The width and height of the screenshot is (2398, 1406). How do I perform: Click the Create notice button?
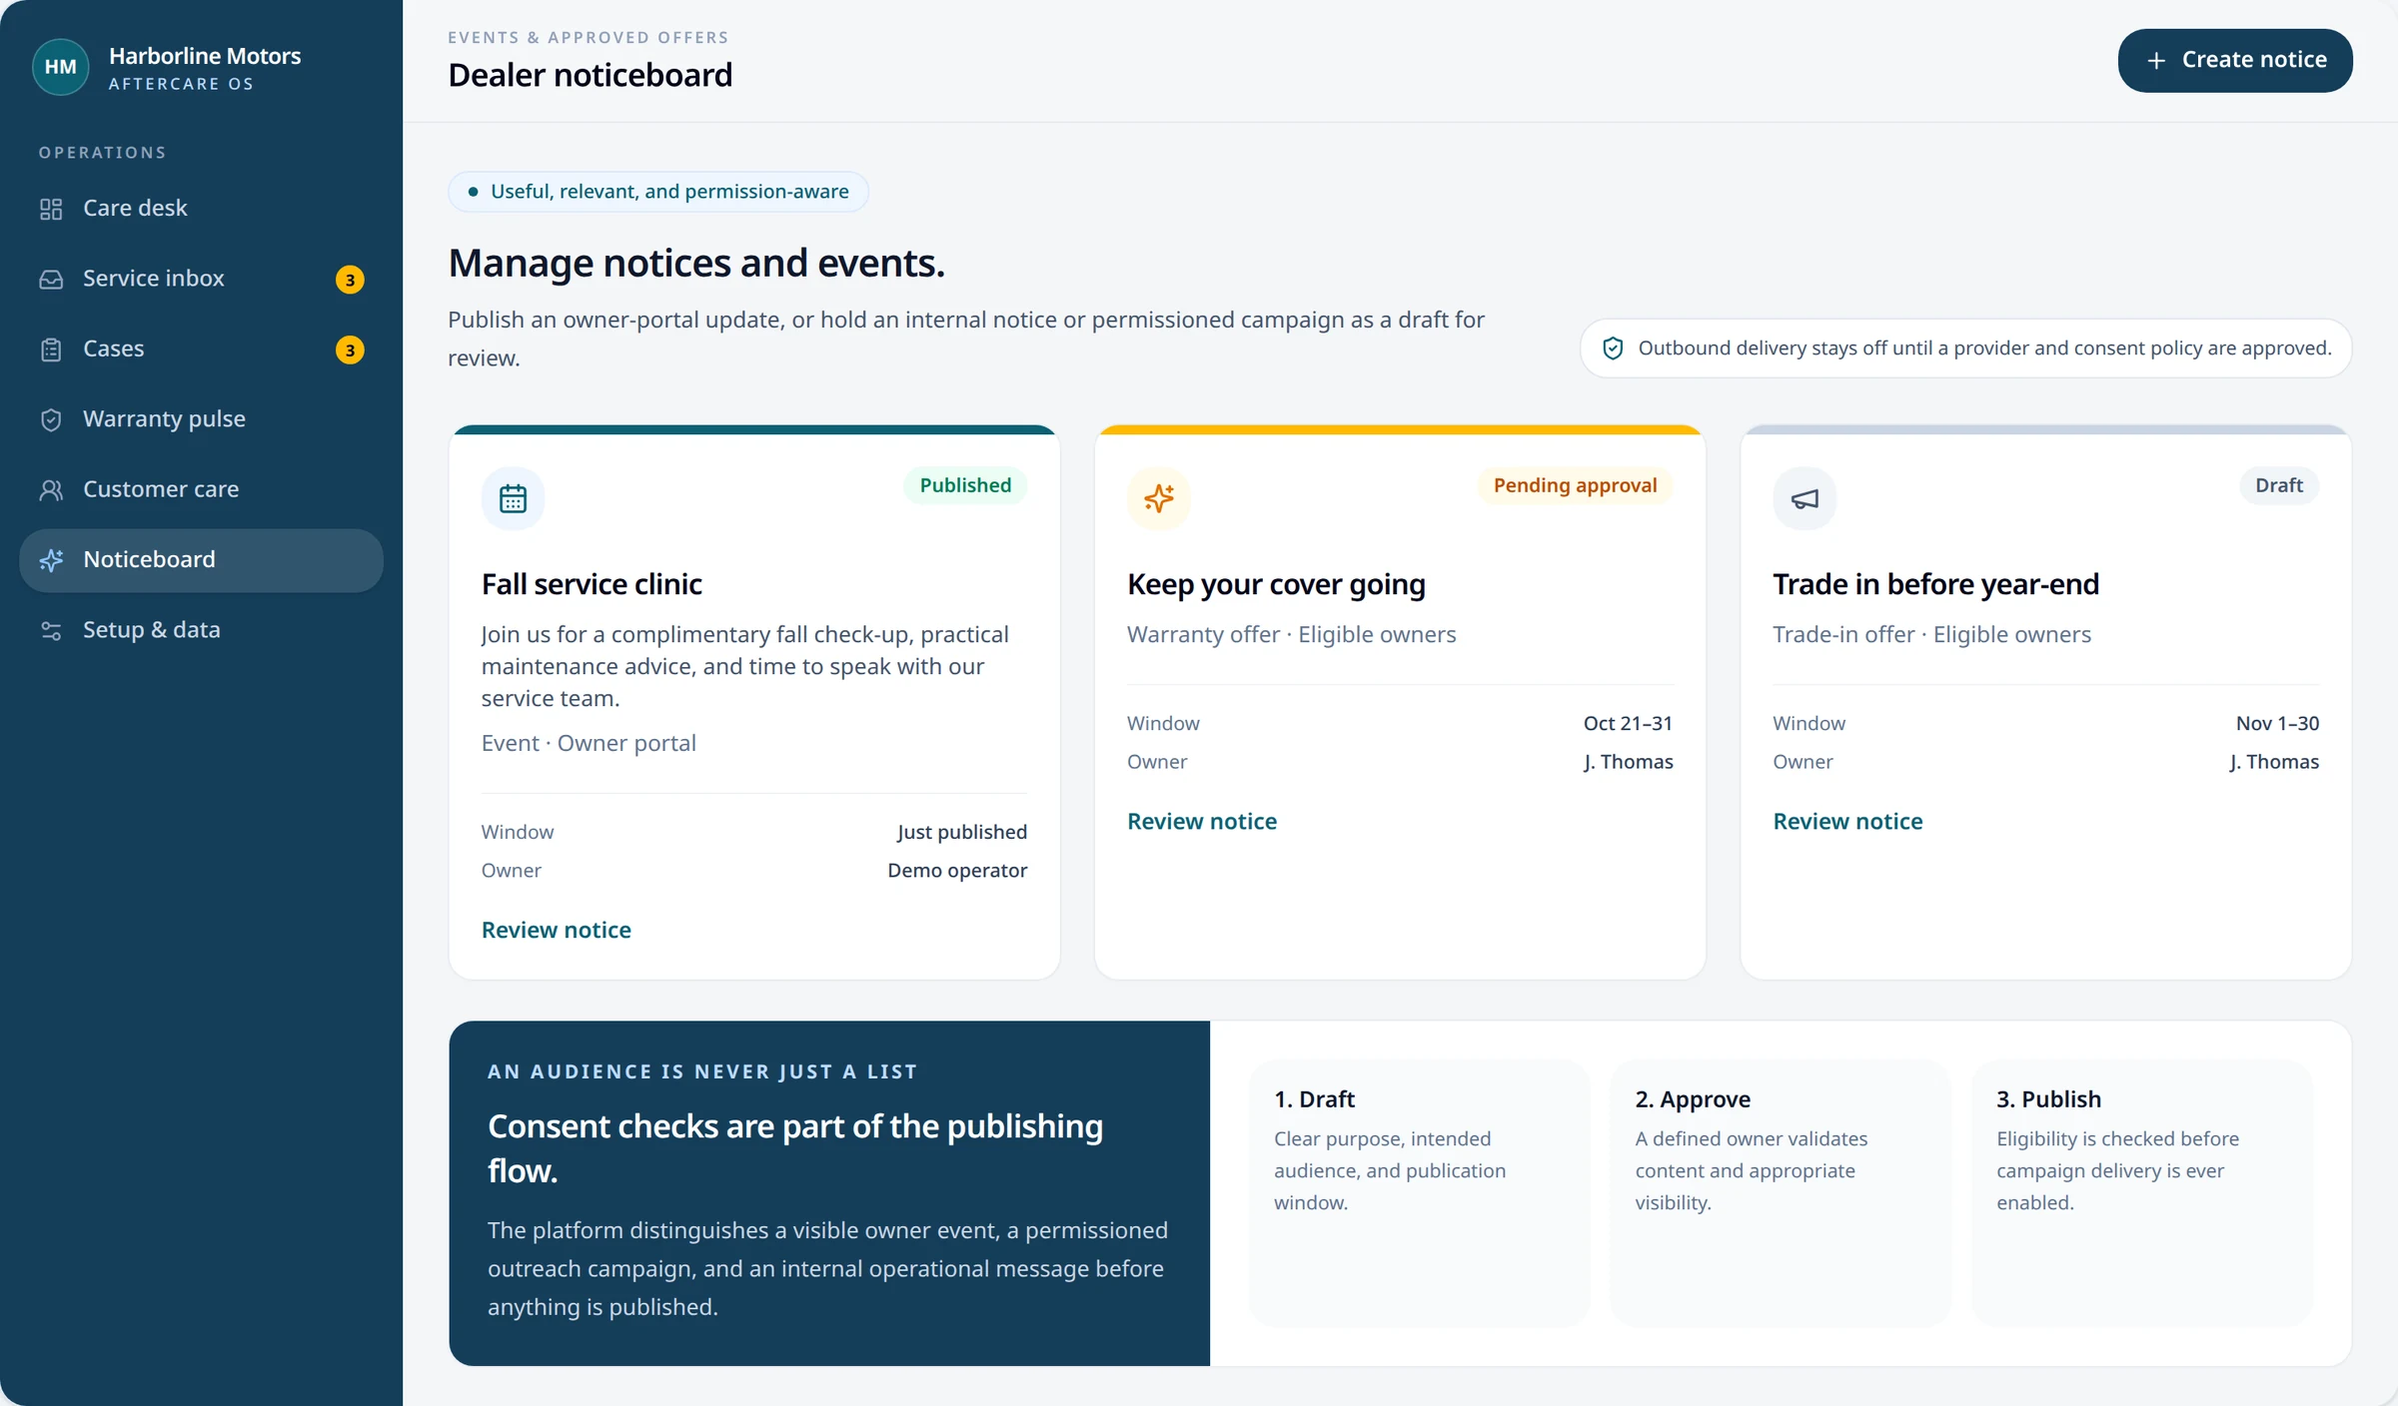click(x=2235, y=61)
